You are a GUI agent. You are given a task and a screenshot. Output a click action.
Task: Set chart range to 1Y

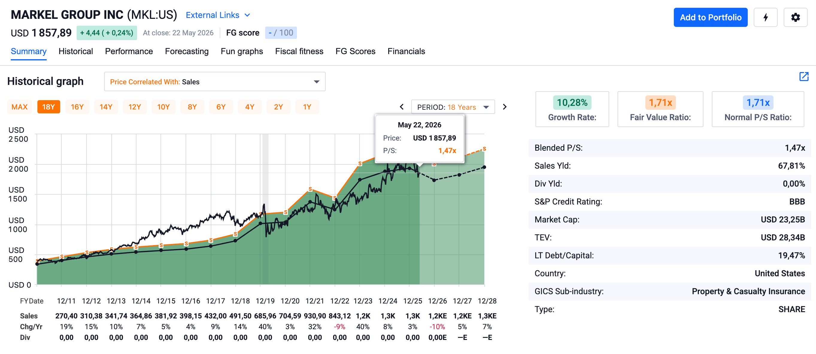click(307, 107)
